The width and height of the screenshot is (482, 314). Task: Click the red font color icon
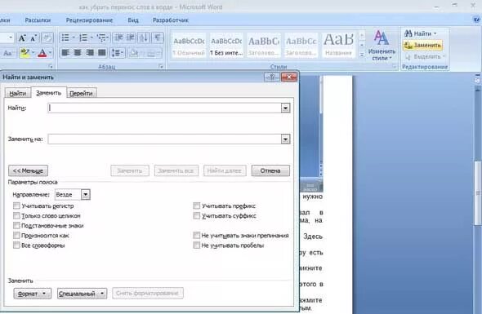click(x=42, y=53)
